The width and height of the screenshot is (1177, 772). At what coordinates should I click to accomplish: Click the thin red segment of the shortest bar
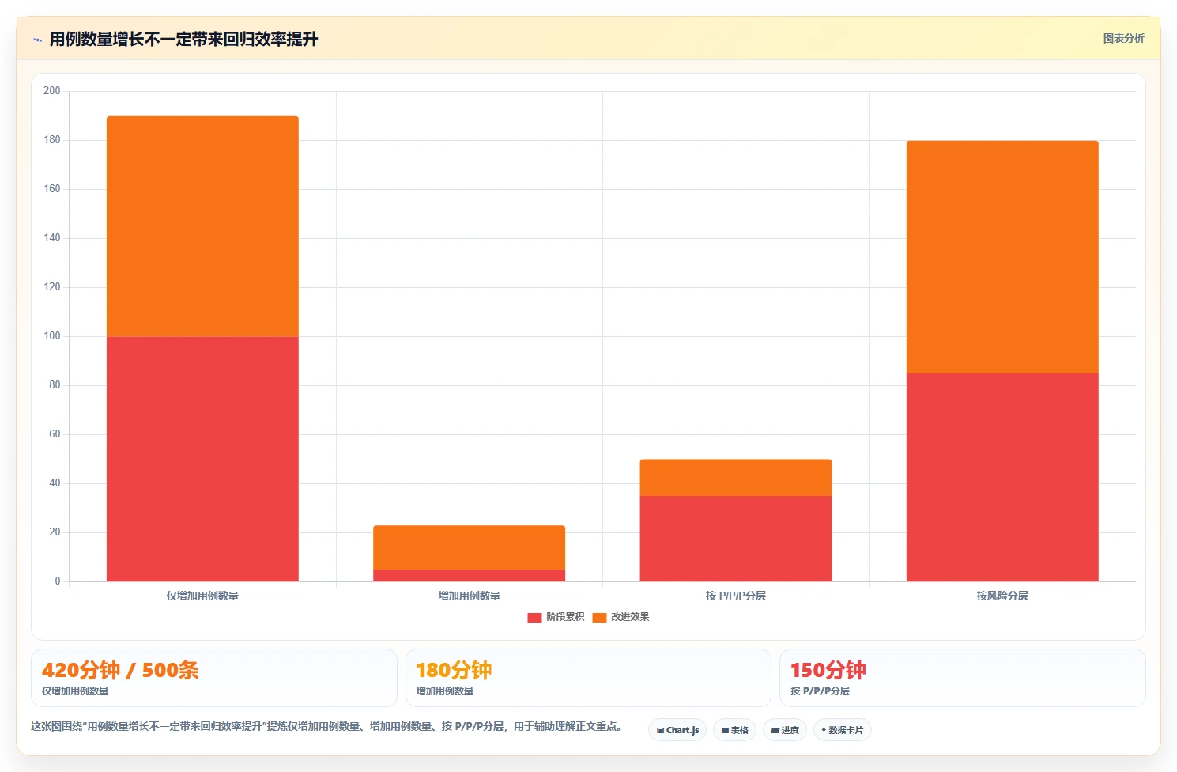[x=470, y=575]
